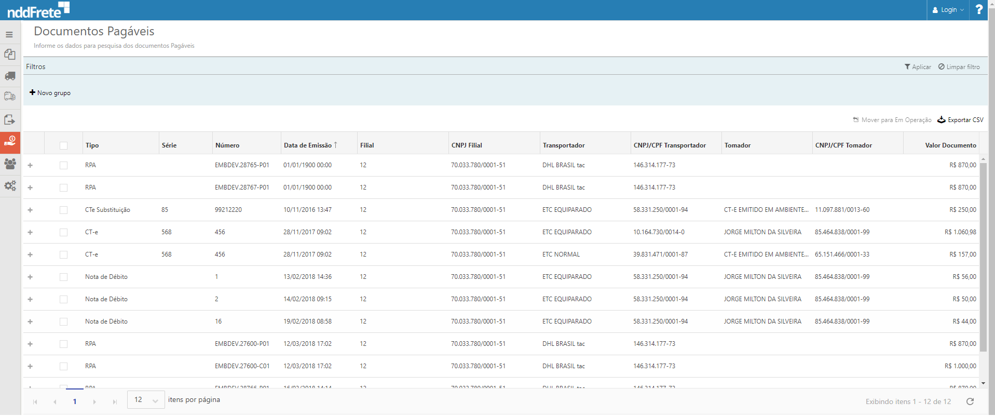
Task: Check the CTe Substituição row checkbox
Action: [63, 210]
